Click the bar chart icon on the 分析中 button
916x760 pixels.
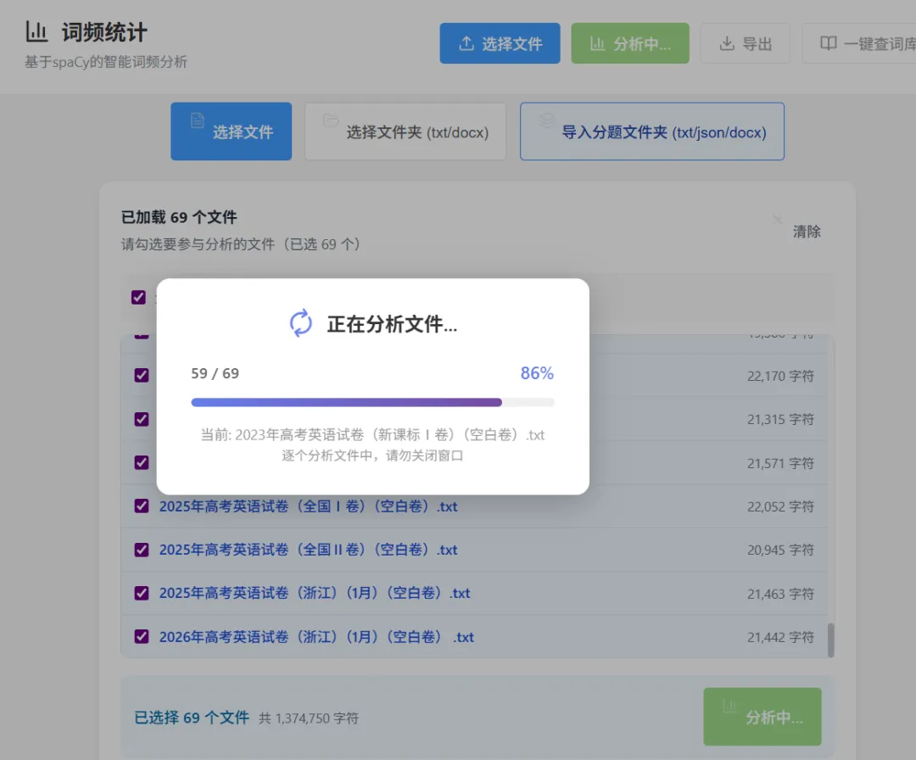[600, 43]
